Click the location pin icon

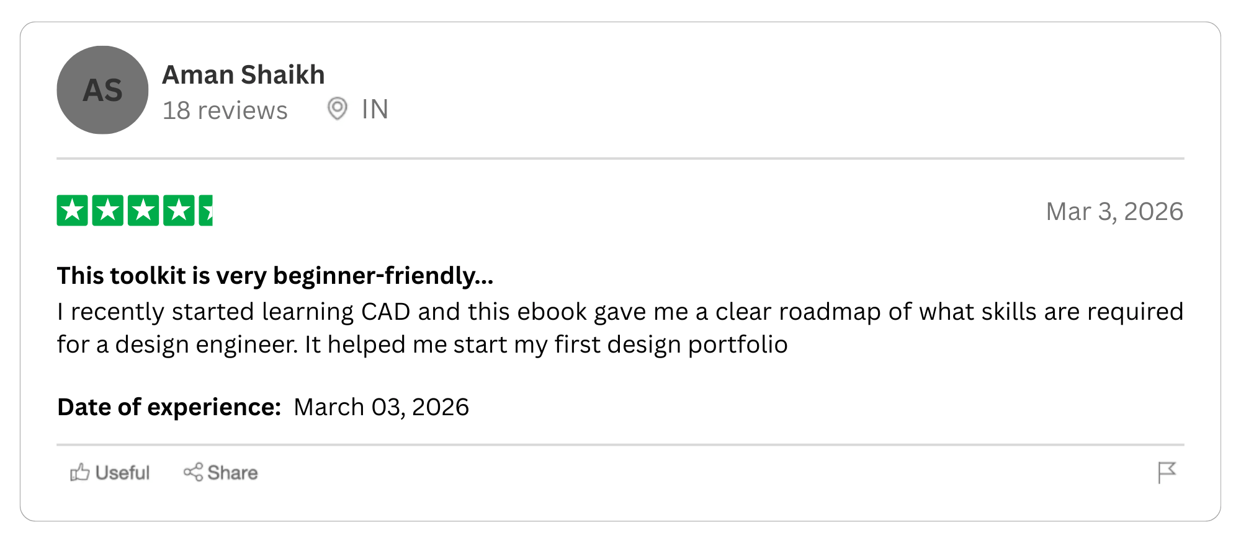[337, 109]
